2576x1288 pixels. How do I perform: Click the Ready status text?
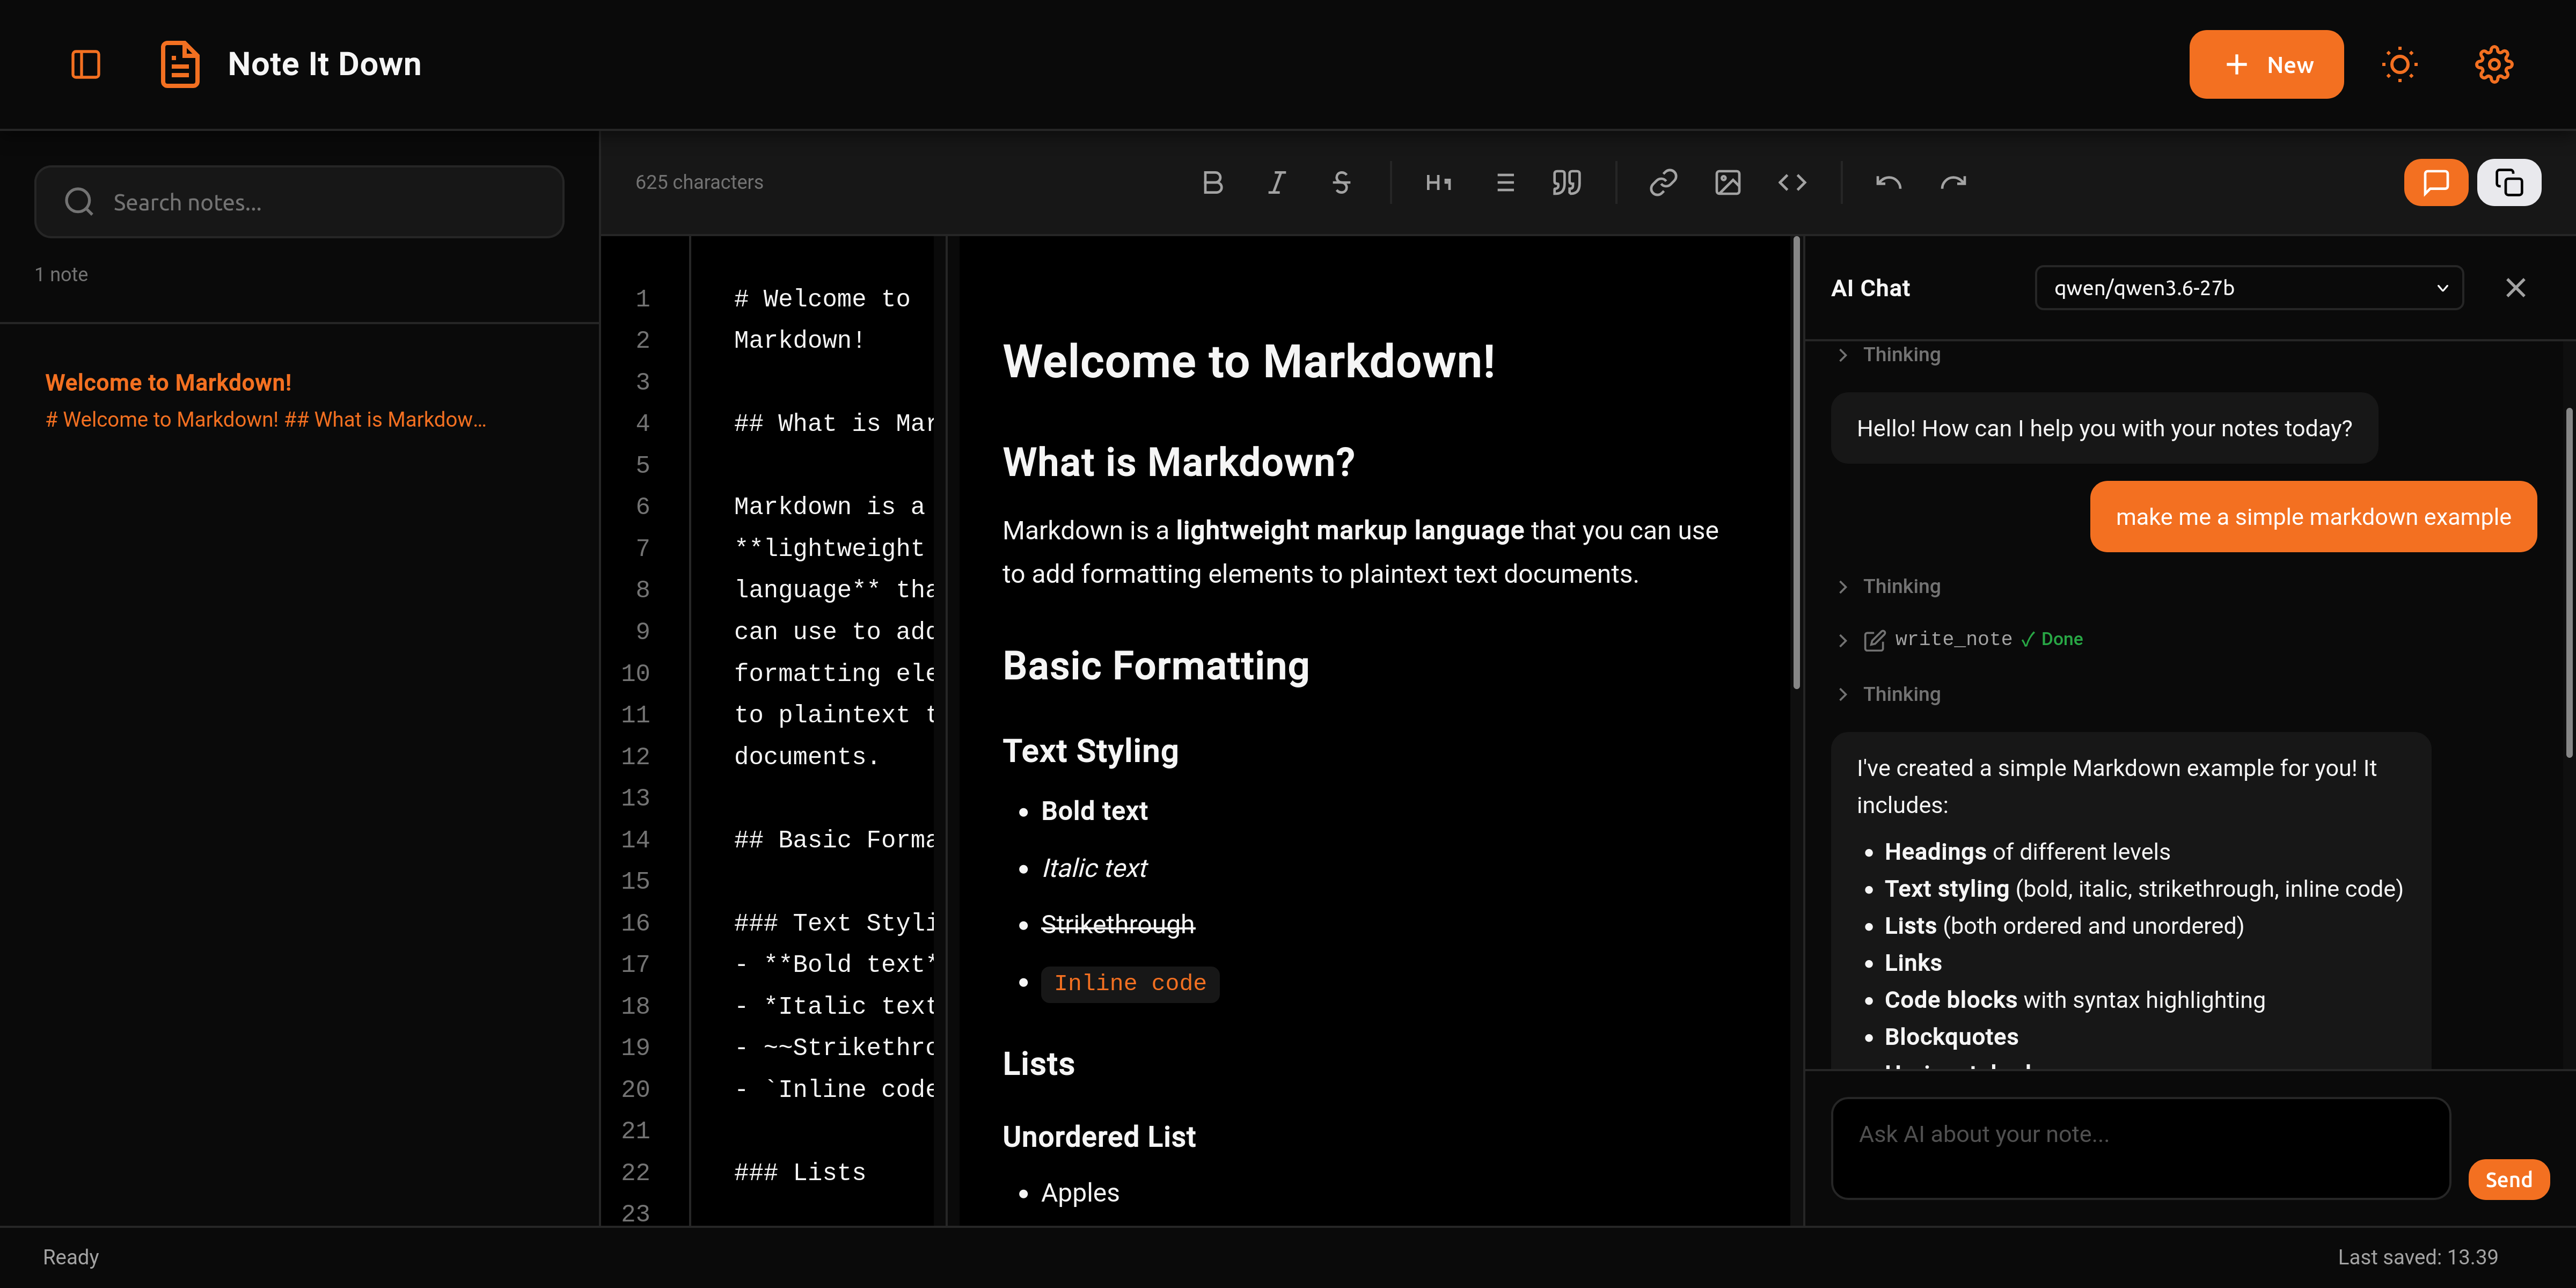coord(71,1257)
